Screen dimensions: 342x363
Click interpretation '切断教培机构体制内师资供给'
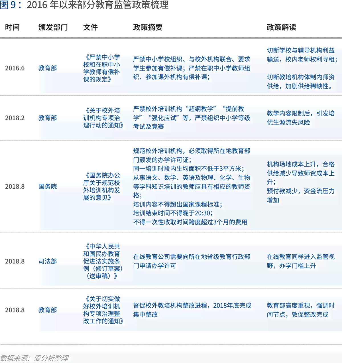pos(301,82)
